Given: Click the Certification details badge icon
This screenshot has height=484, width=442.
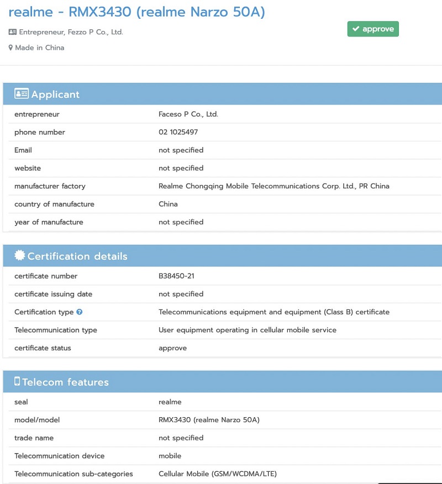Looking at the screenshot, I should click(20, 255).
